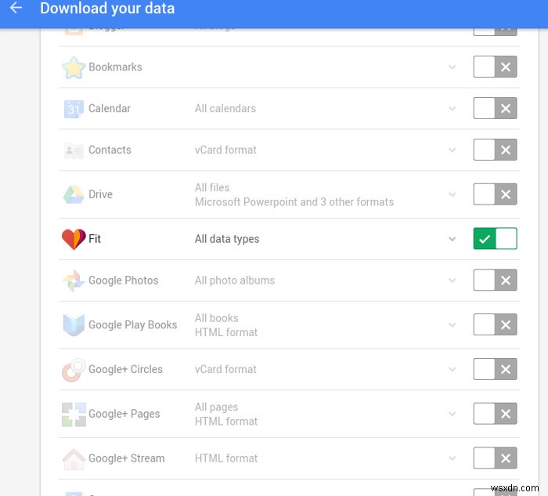Click the Fit heart icon
This screenshot has height=496, width=548.
pyautogui.click(x=74, y=239)
